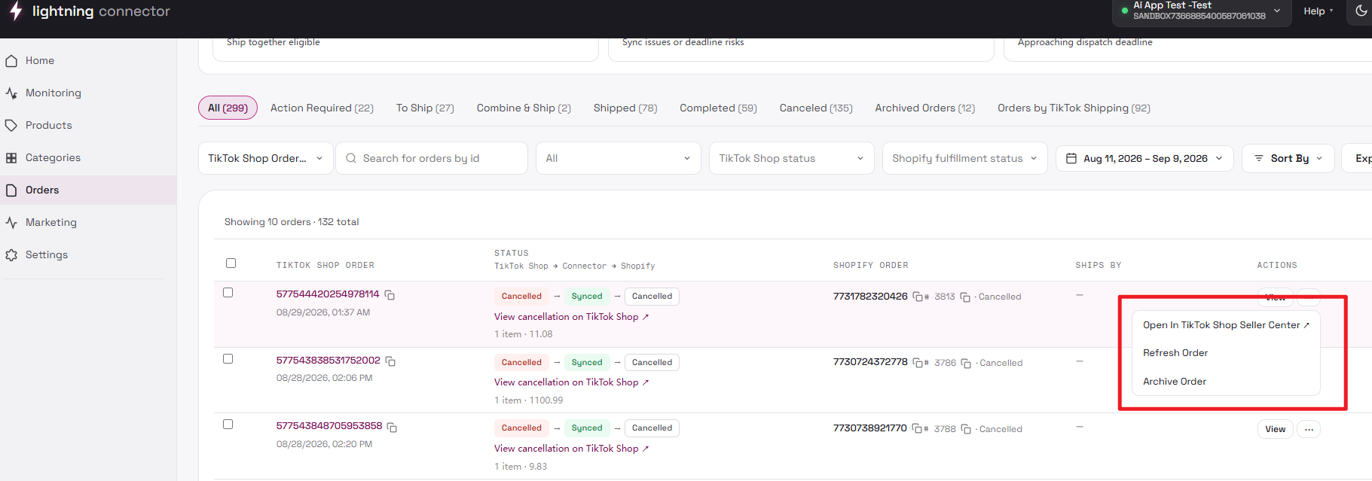
Task: Copy TikTok order id 577544420254978114
Action: click(x=390, y=295)
